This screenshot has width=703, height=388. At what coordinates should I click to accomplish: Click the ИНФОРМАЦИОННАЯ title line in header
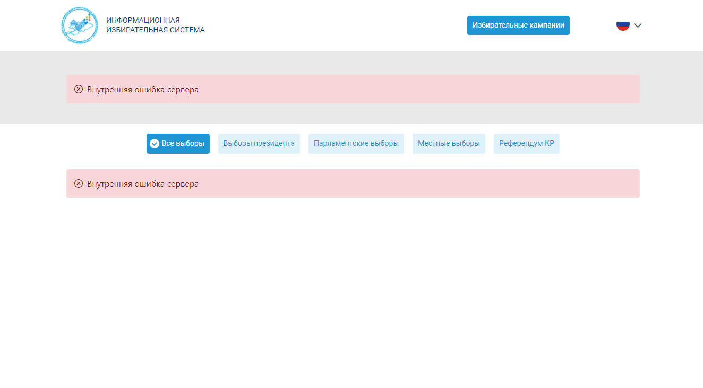143,20
